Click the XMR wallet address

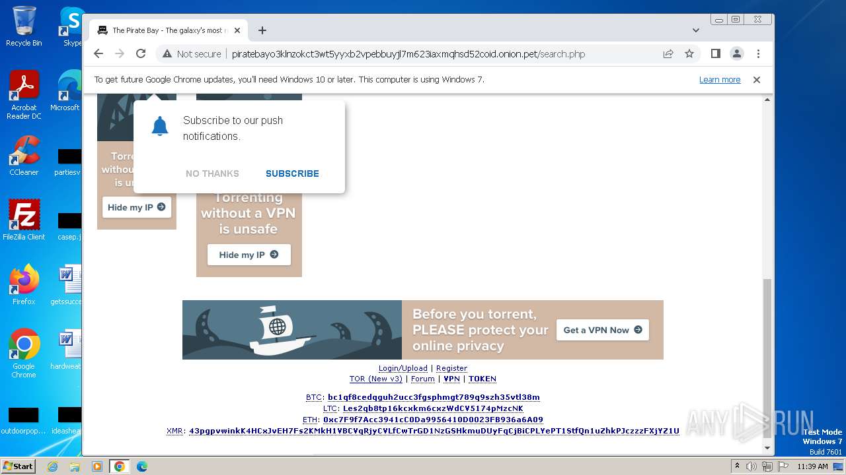(x=434, y=431)
